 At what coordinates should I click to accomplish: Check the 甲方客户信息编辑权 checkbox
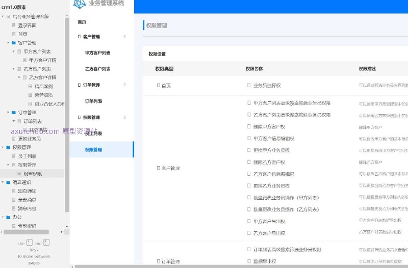pyautogui.click(x=249, y=138)
